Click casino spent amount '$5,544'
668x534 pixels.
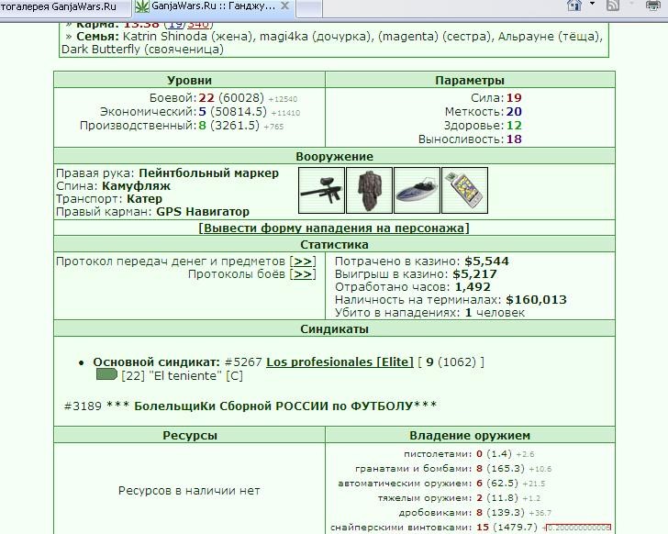487,261
